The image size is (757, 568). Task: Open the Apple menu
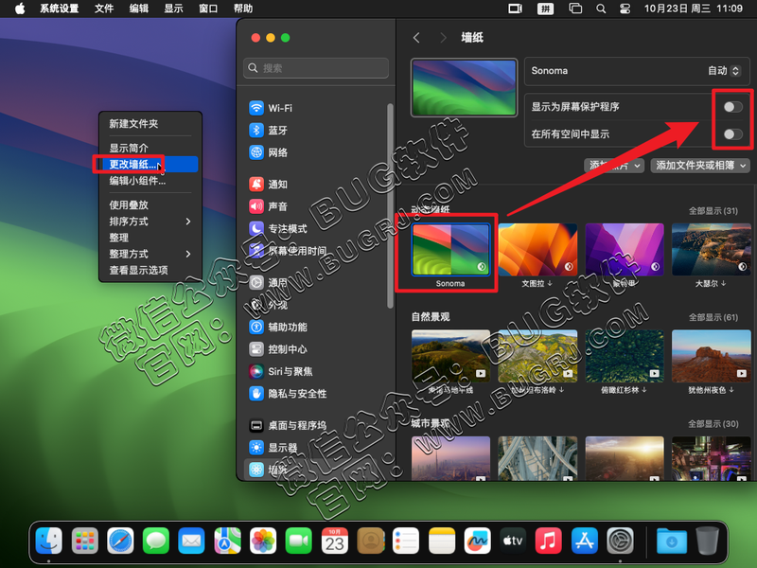tap(20, 9)
